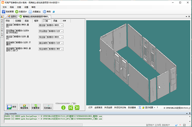The height and width of the screenshot is (127, 192).
Task: Switch to the 总装配 step tab
Action: point(18,21)
